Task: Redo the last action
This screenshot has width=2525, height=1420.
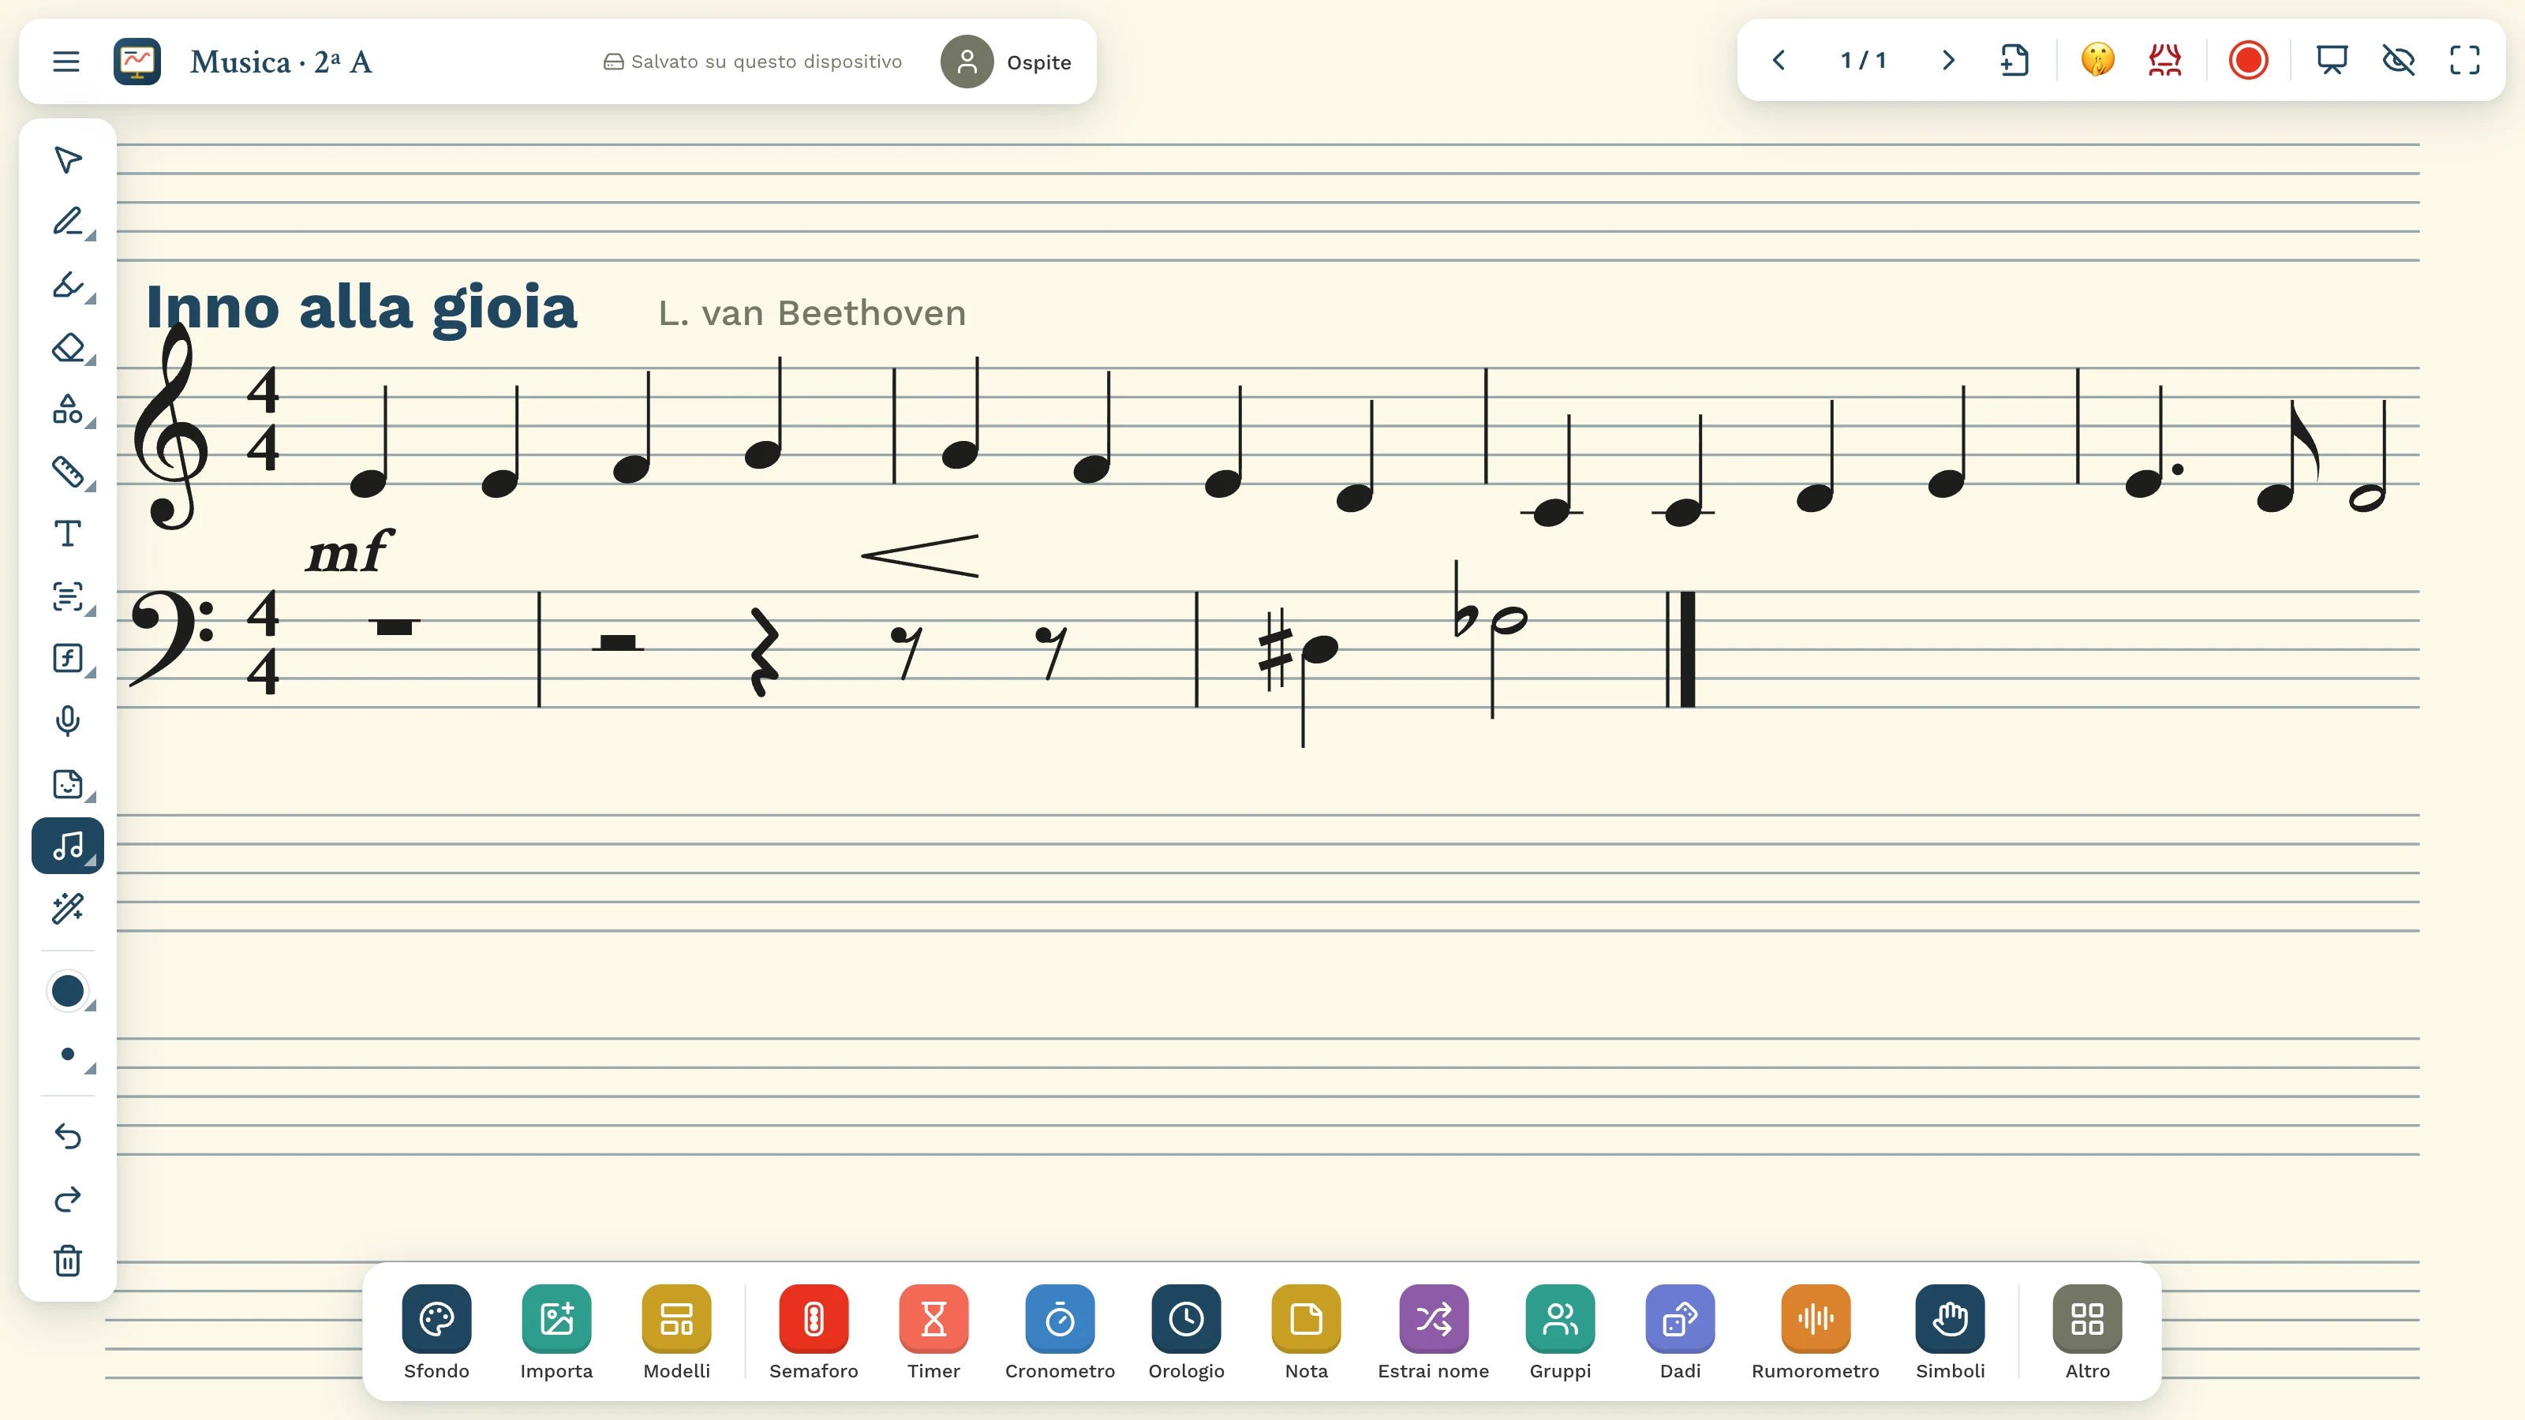Action: coord(68,1199)
